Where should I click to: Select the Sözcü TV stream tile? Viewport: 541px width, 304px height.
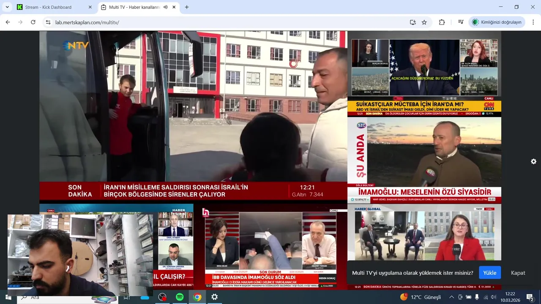click(424, 160)
